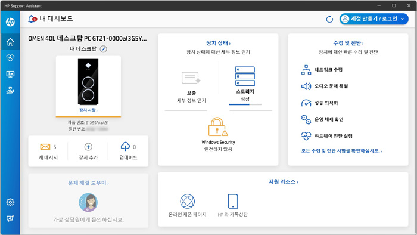
Task: Click the OMEN desktop tower thumbnail
Action: (88, 82)
